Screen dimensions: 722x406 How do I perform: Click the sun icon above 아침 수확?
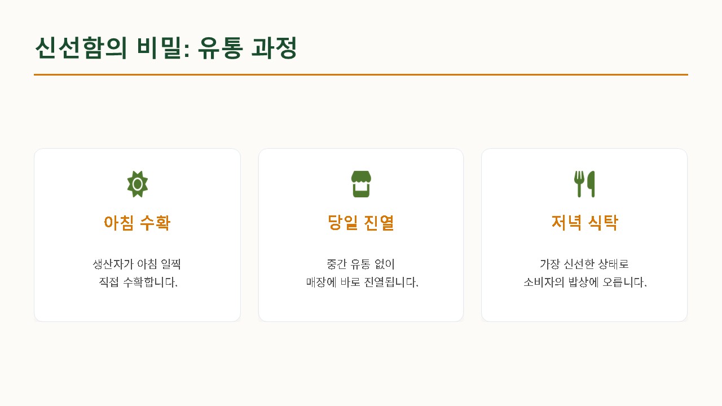(137, 184)
